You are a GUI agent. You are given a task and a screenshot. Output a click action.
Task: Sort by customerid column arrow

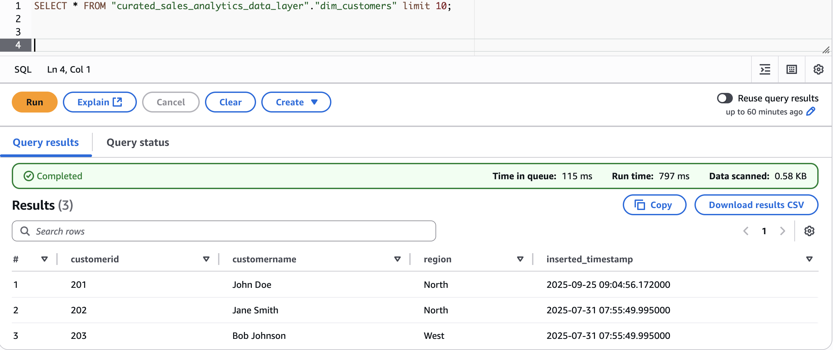point(206,259)
